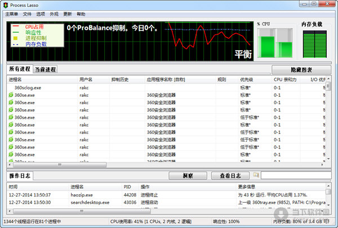This screenshot has width=338, height=228.
Task: Click the CPU使用率: 41% status bar entry
Action: [151, 222]
